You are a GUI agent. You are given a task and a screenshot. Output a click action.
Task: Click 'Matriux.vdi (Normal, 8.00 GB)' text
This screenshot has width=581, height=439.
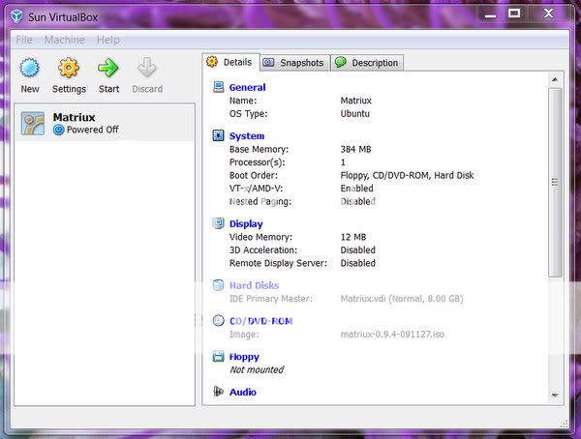(402, 299)
